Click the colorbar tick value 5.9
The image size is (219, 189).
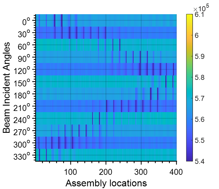pyautogui.click(x=199, y=56)
